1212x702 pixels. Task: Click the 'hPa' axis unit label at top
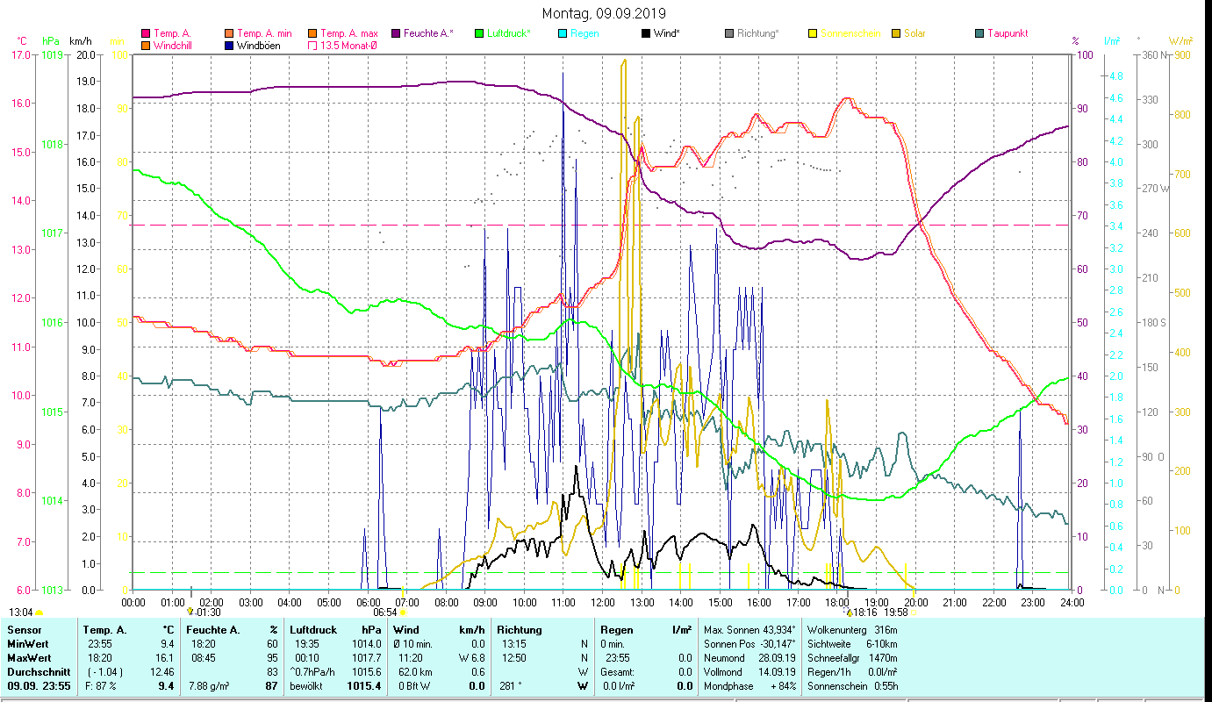coord(51,40)
